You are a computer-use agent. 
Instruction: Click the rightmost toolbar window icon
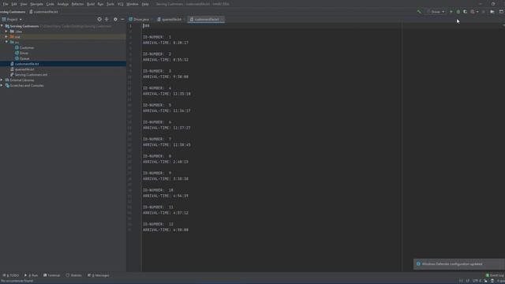click(501, 12)
